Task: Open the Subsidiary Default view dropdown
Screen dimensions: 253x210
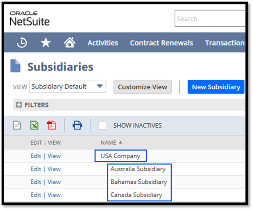Action: pyautogui.click(x=68, y=86)
